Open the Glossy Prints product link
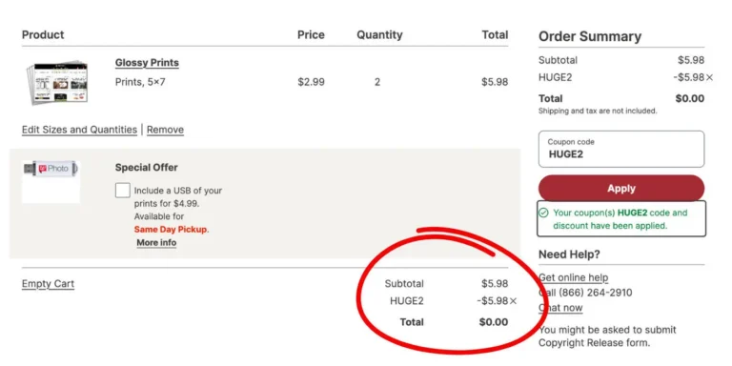The image size is (732, 366). pos(147,63)
